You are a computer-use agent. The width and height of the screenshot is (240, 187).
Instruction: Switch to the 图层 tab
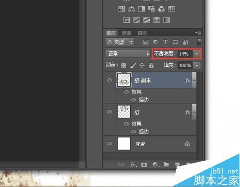coord(111,33)
